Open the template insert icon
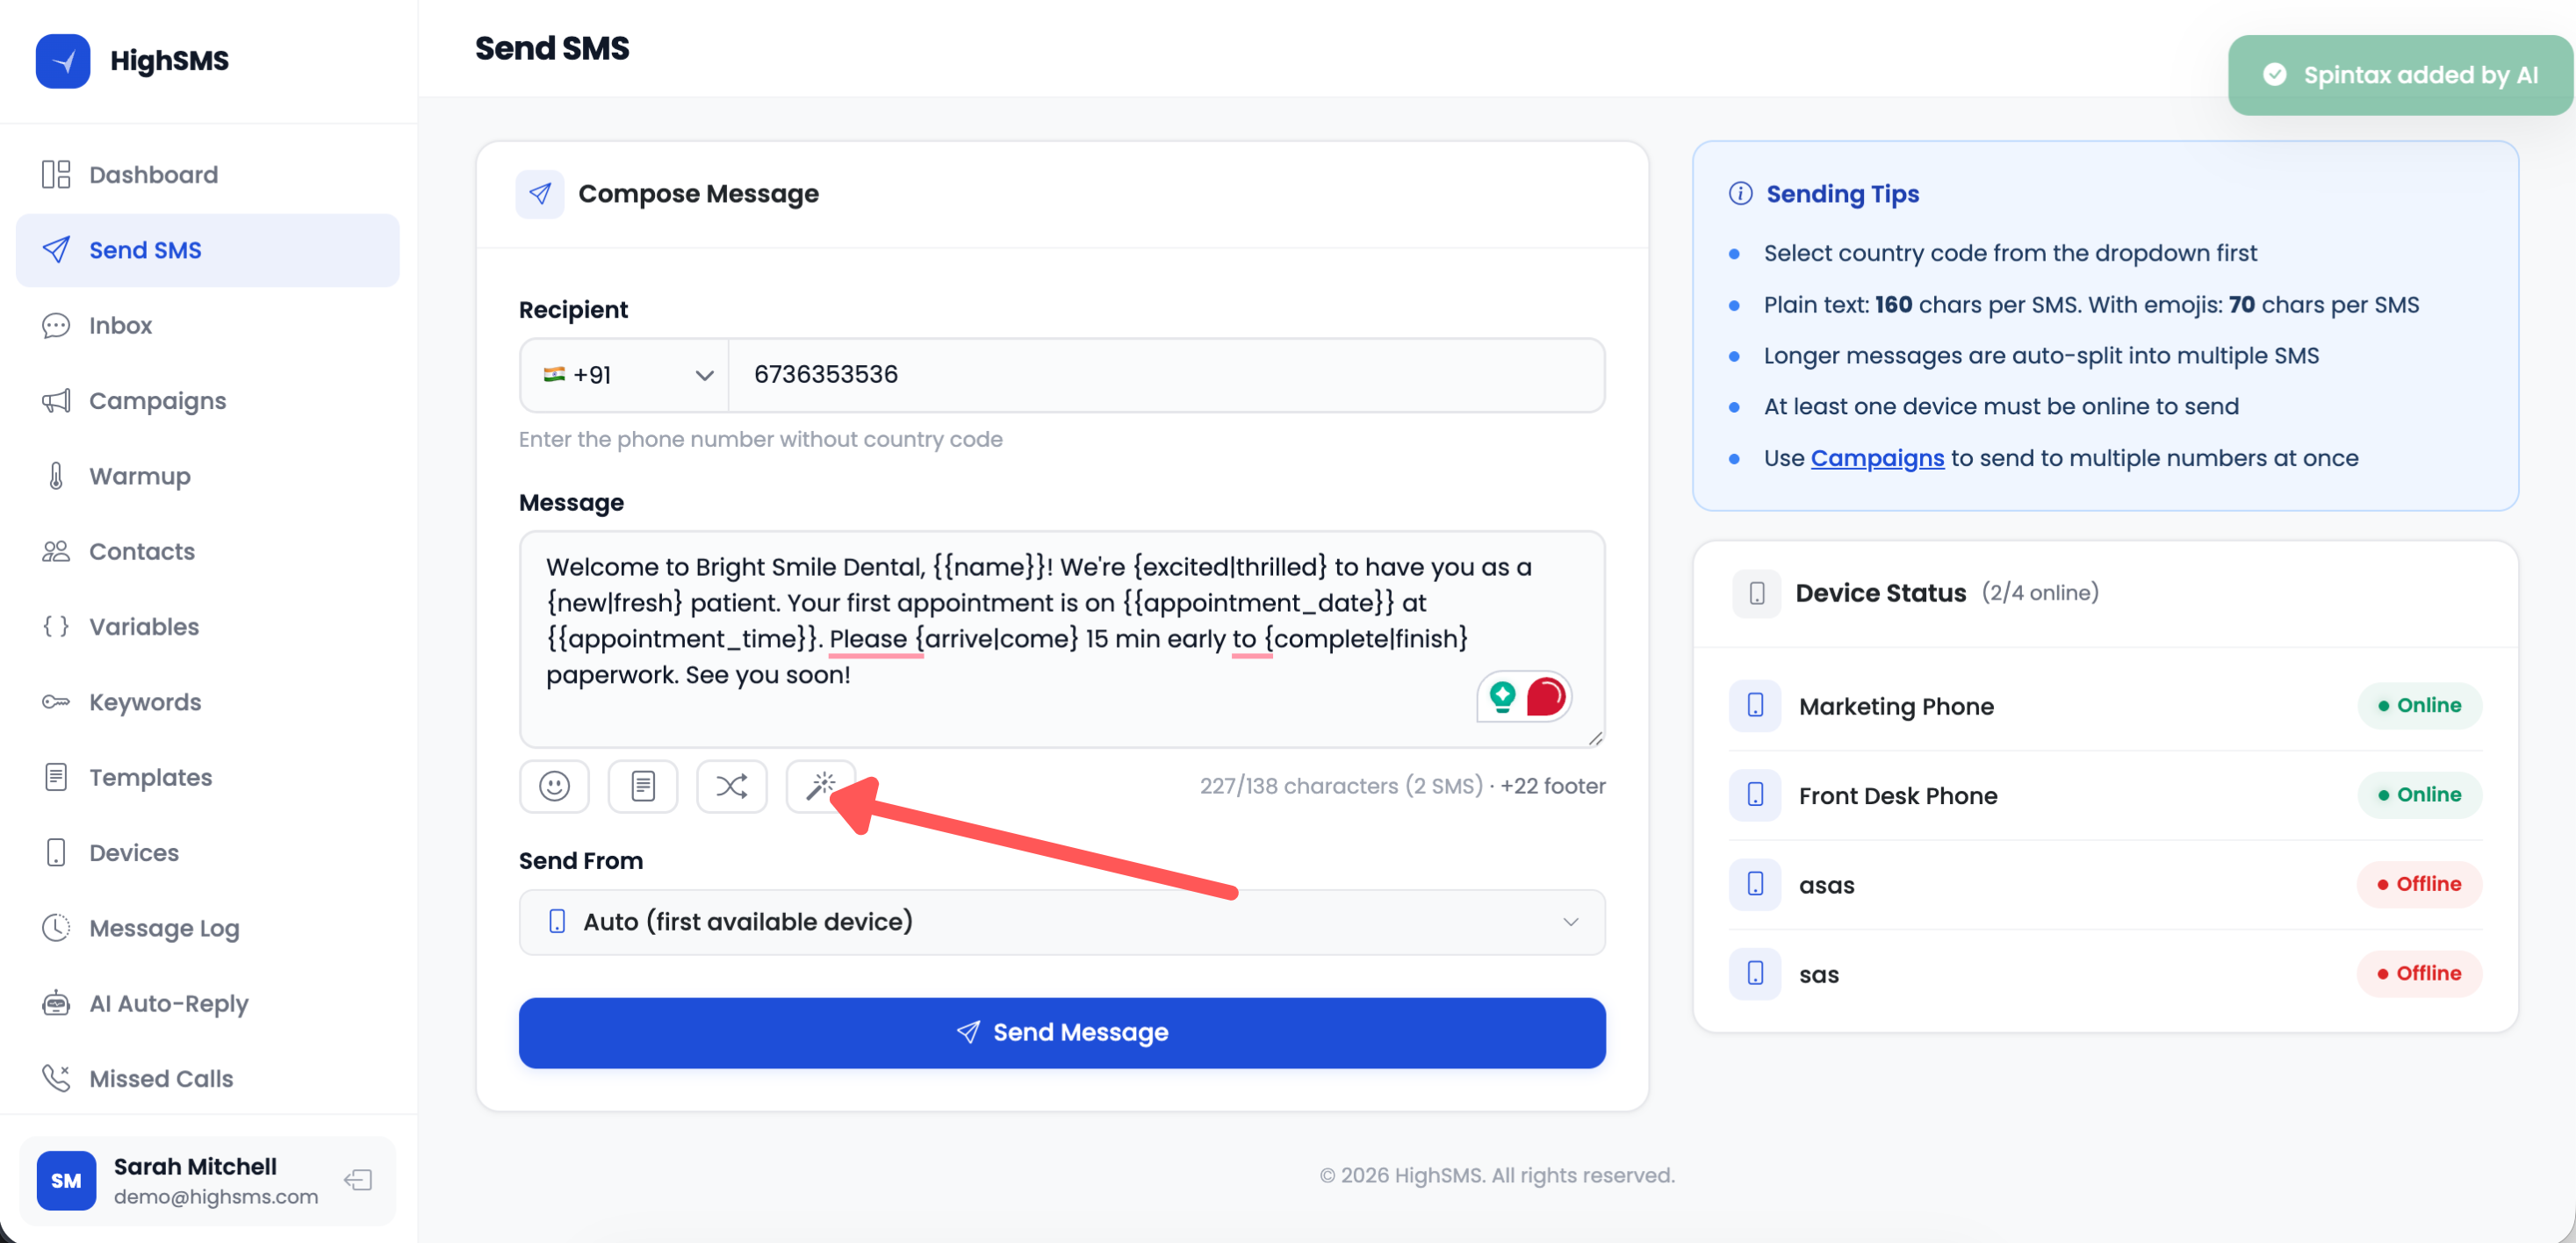Viewport: 2576px width, 1243px height. (643, 786)
